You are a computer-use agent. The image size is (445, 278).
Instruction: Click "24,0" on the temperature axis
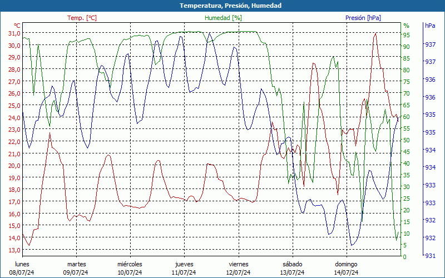click(14, 117)
